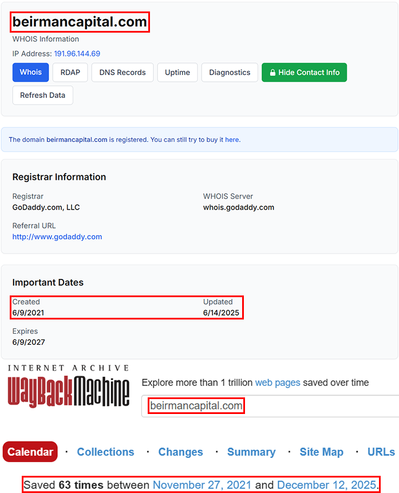This screenshot has width=399, height=493.
Task: Switch to the Changes view
Action: coord(180,452)
